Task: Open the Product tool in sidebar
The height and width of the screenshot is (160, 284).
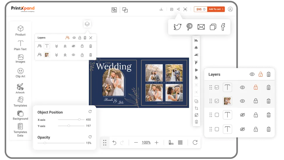Action: [x=20, y=31]
